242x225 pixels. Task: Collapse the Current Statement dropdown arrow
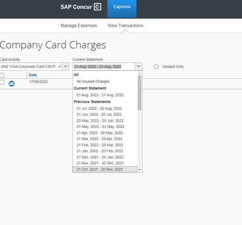coord(139,67)
